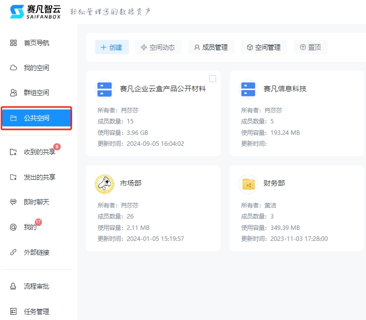Open the 赛凡企业云盒产品公开材料 space title
Image resolution: width=366 pixels, height=320 pixels.
point(163,89)
